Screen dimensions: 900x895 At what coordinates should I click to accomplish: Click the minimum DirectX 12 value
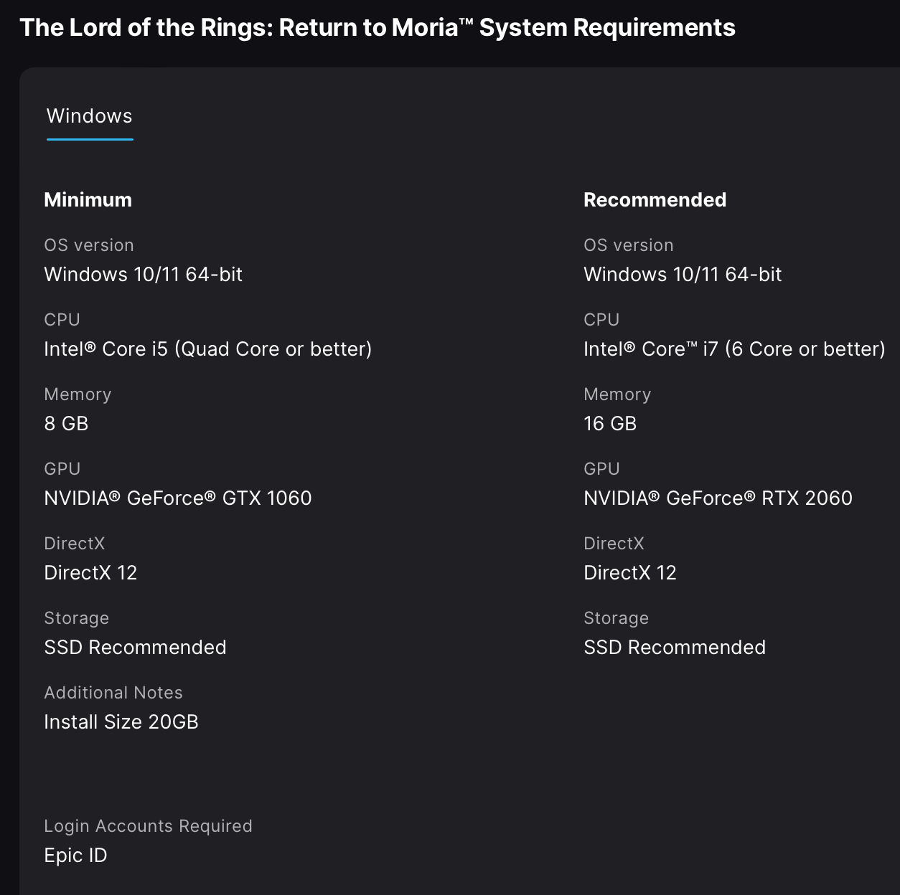point(90,573)
